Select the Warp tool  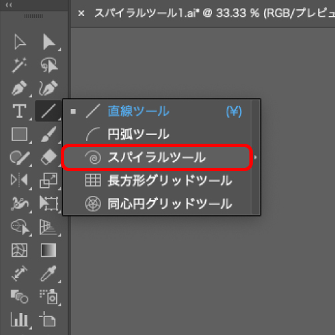pyautogui.click(x=19, y=203)
